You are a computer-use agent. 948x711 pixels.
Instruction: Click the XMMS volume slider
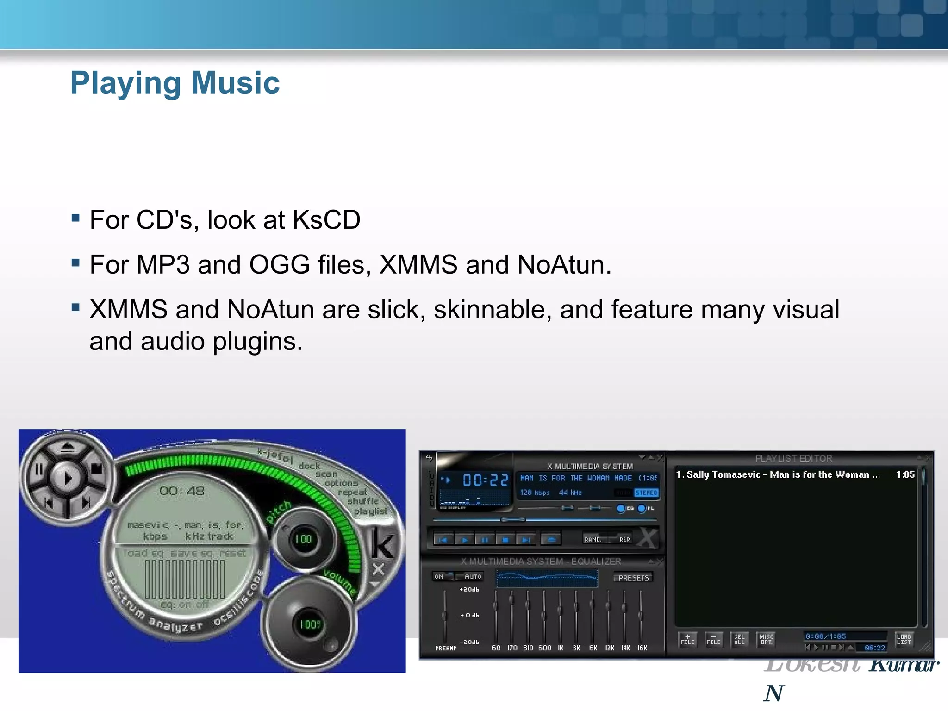pyautogui.click(x=546, y=508)
